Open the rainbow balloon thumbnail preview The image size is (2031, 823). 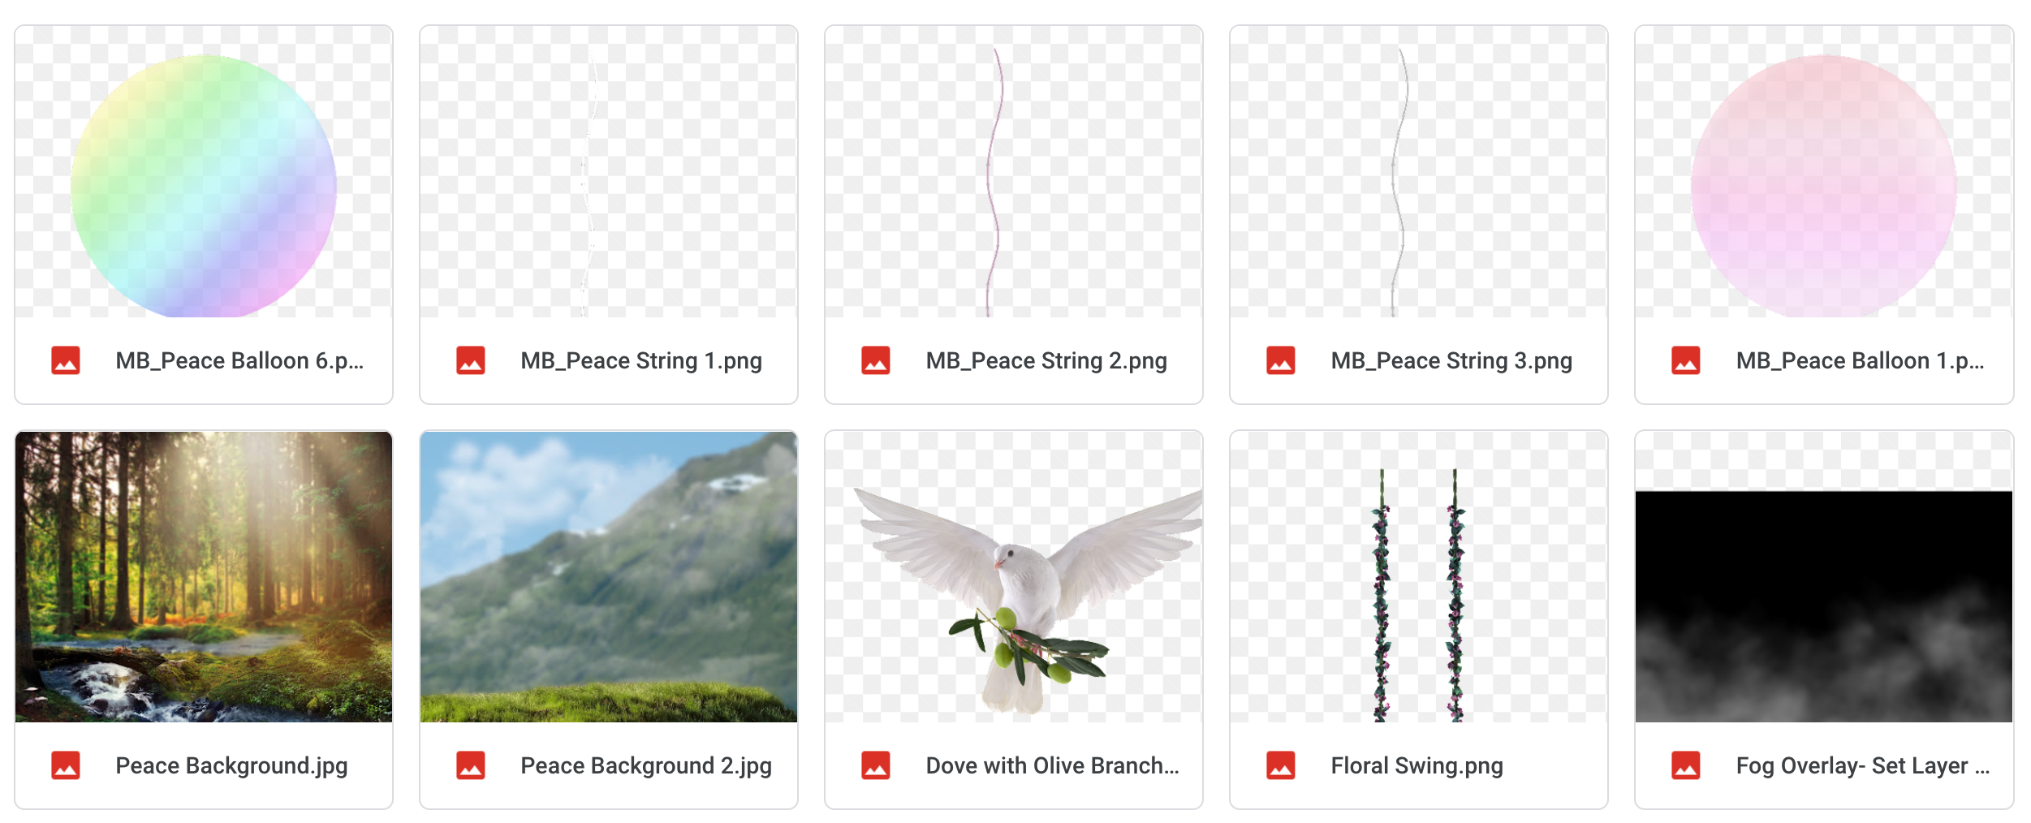(x=204, y=171)
